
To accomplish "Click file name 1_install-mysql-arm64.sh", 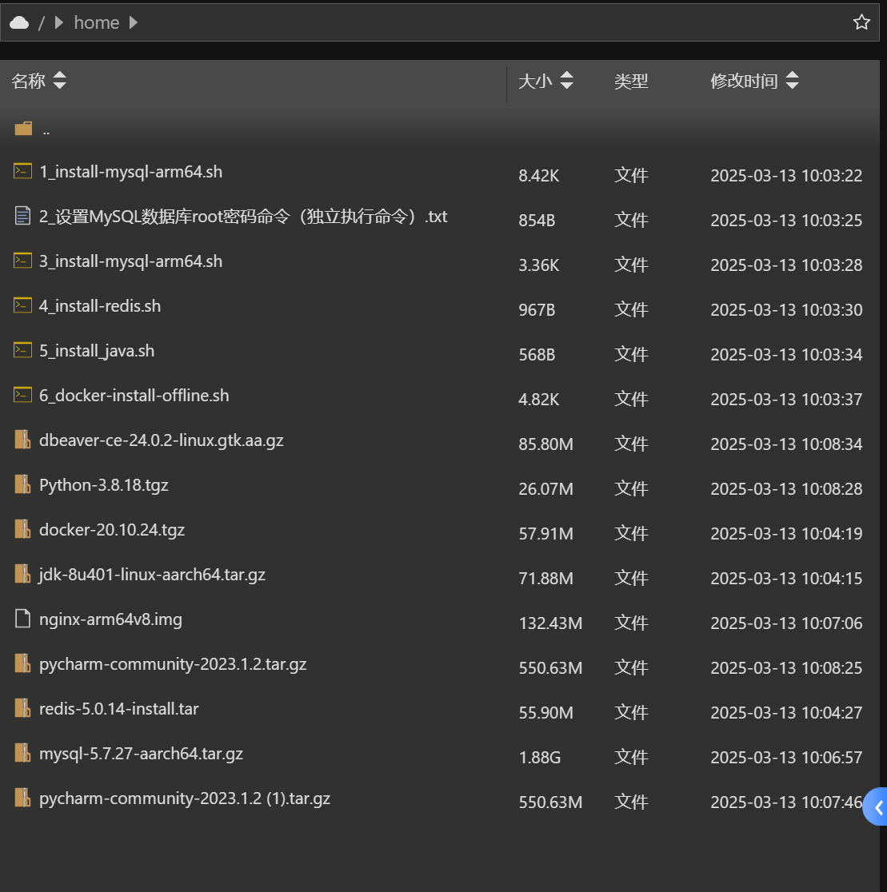I will click(131, 172).
